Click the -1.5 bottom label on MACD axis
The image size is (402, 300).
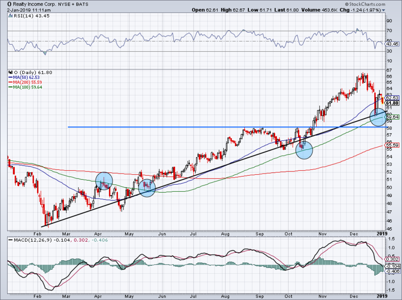tap(390, 290)
